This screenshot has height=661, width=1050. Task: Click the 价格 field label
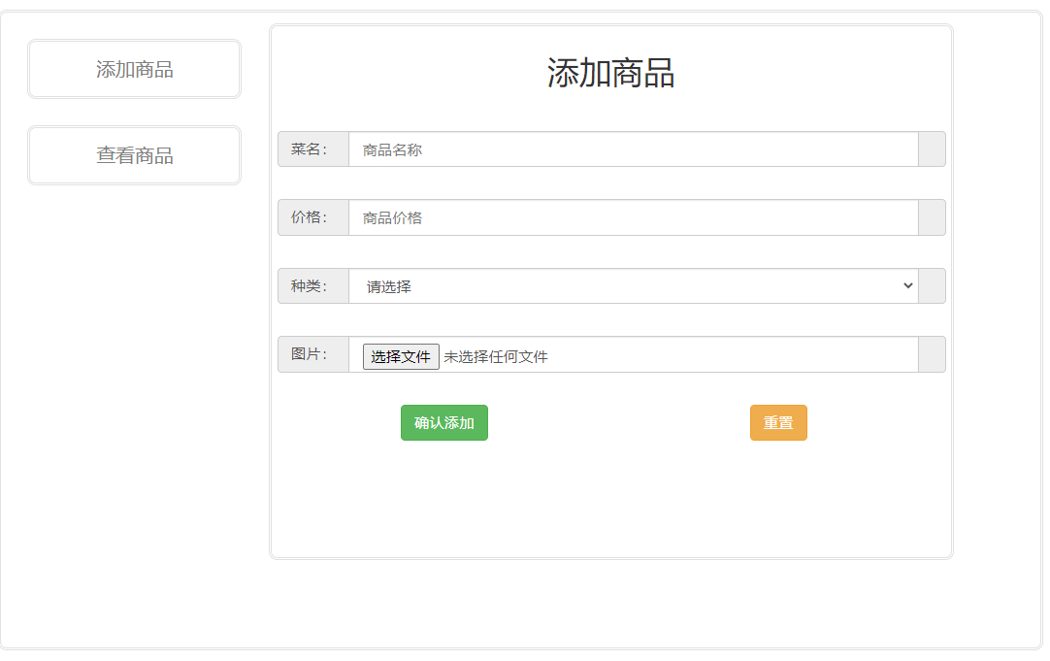(312, 217)
